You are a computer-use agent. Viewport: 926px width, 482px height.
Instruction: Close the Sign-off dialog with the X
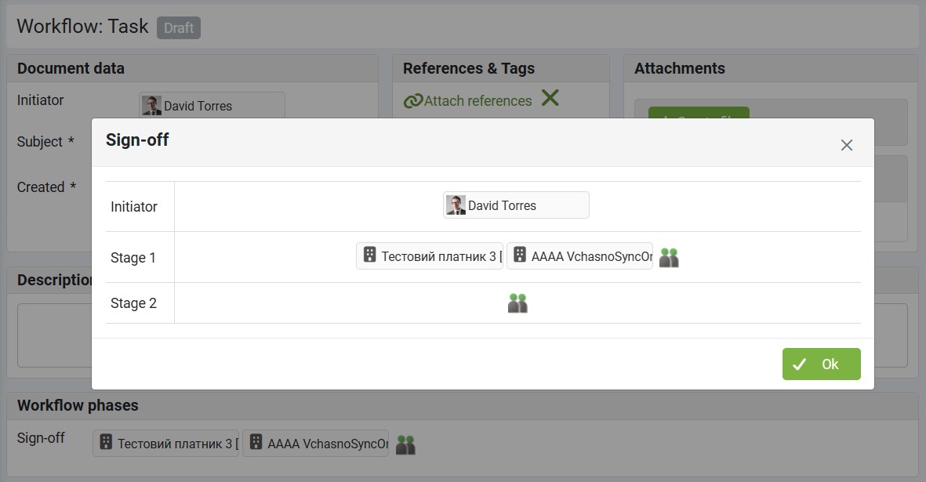pyautogui.click(x=847, y=145)
